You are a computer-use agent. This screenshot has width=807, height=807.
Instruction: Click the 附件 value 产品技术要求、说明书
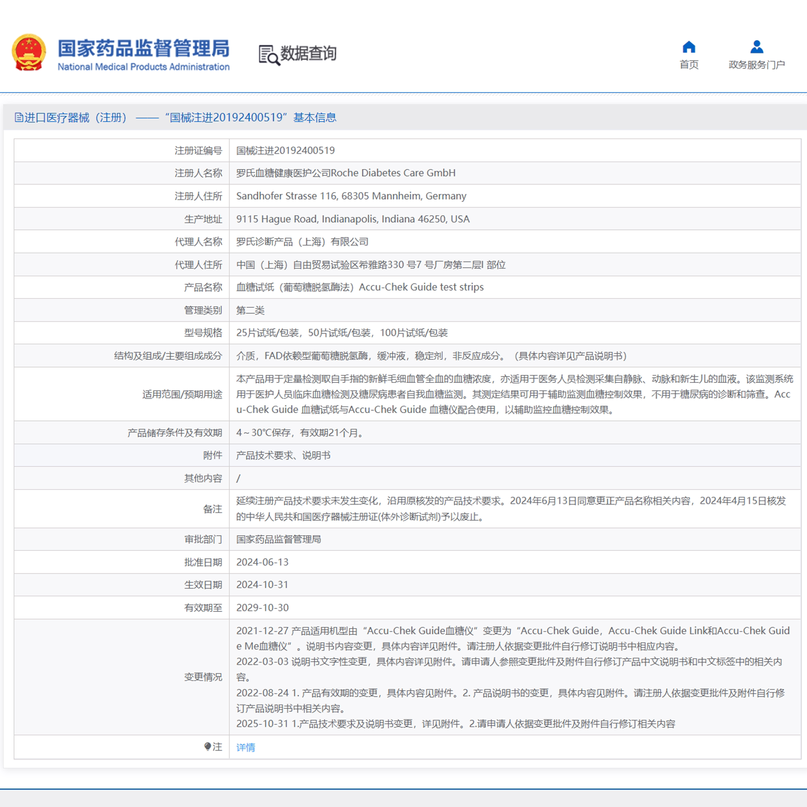pyautogui.click(x=283, y=456)
